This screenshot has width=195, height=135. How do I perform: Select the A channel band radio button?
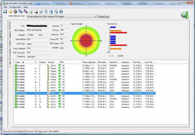click(110, 56)
